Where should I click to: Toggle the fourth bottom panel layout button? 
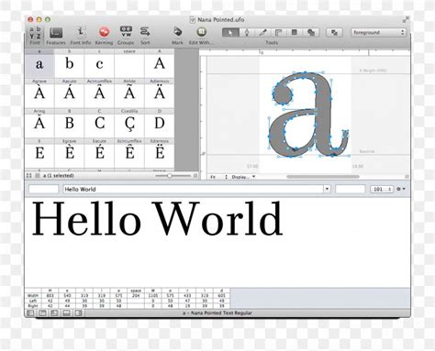click(x=66, y=313)
